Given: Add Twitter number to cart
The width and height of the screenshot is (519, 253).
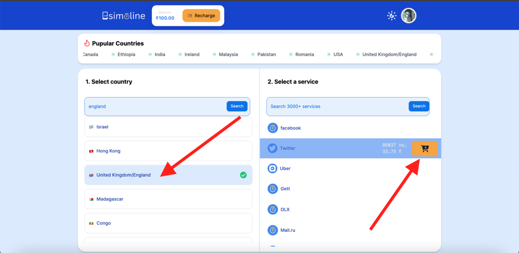Looking at the screenshot, I should (x=425, y=149).
